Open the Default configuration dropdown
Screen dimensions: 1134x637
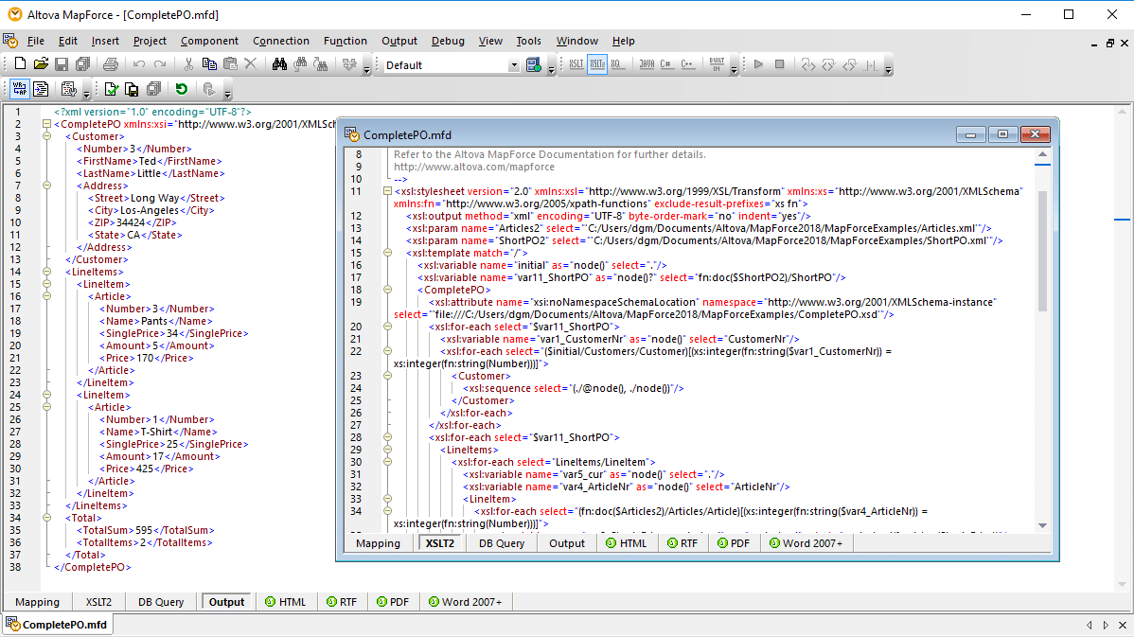coord(513,65)
